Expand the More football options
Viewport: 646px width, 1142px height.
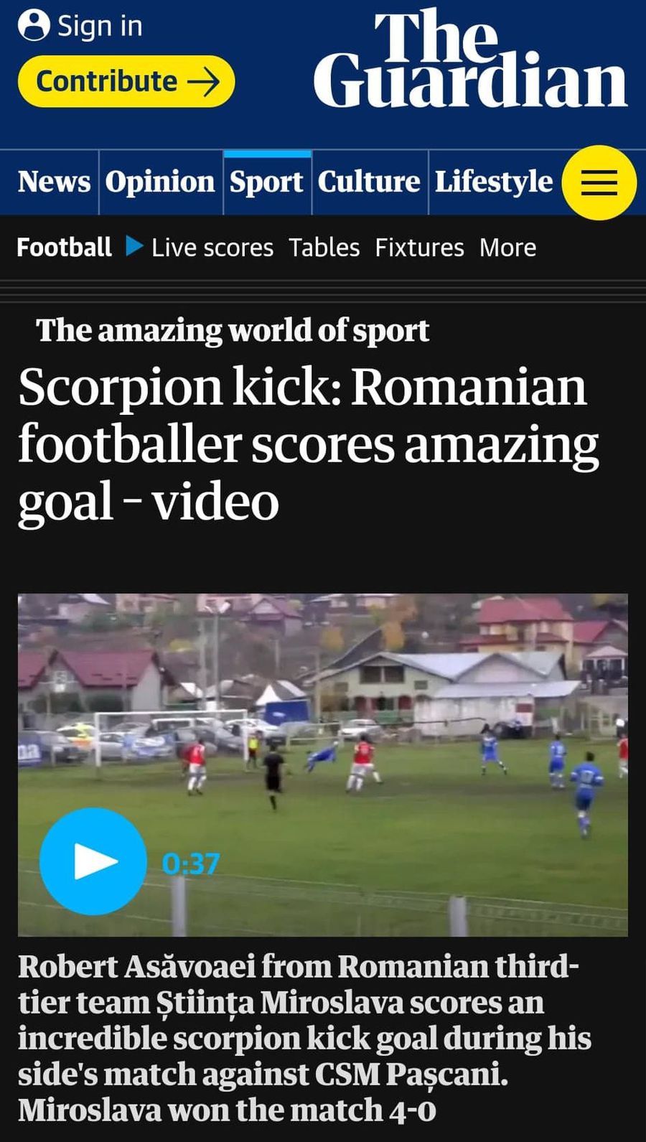pos(507,248)
